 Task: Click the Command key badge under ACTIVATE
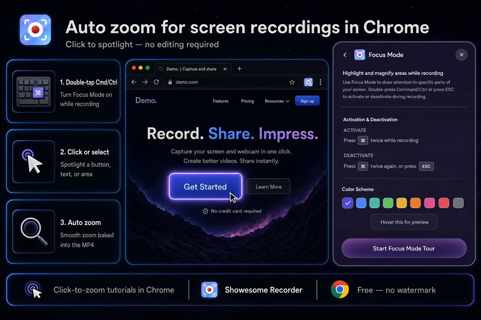click(363, 140)
